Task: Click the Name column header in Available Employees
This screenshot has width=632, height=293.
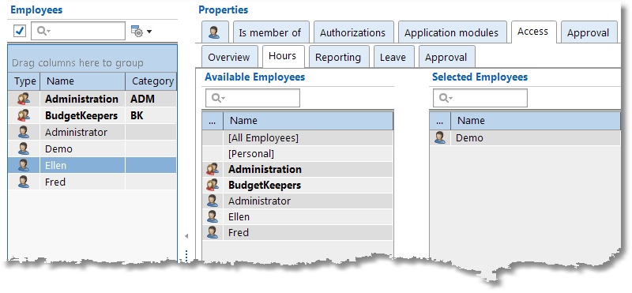Action: tap(308, 121)
